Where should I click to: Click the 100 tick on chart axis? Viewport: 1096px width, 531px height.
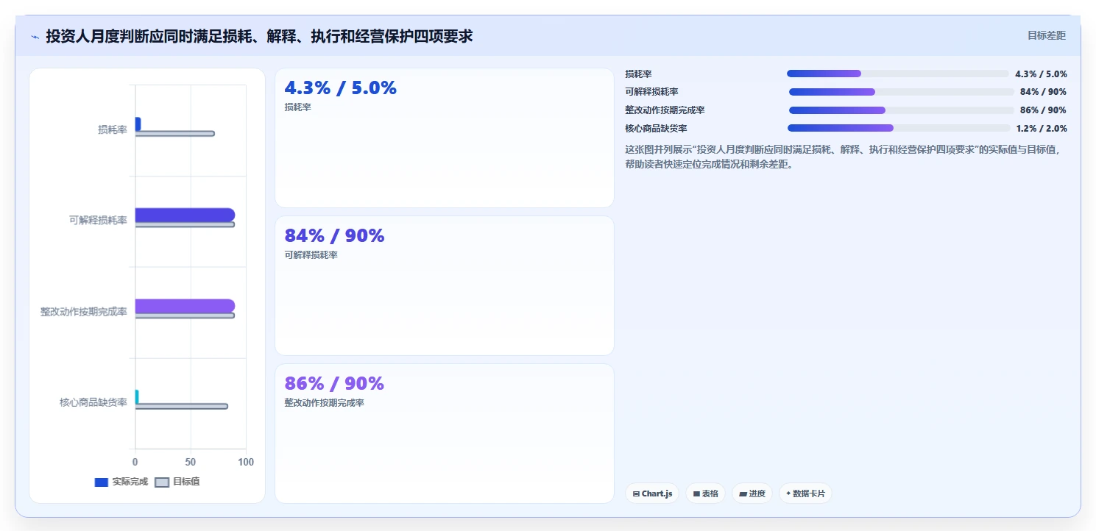(246, 462)
